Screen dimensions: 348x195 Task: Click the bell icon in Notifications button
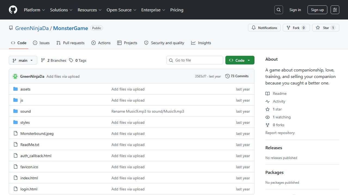pyautogui.click(x=254, y=28)
